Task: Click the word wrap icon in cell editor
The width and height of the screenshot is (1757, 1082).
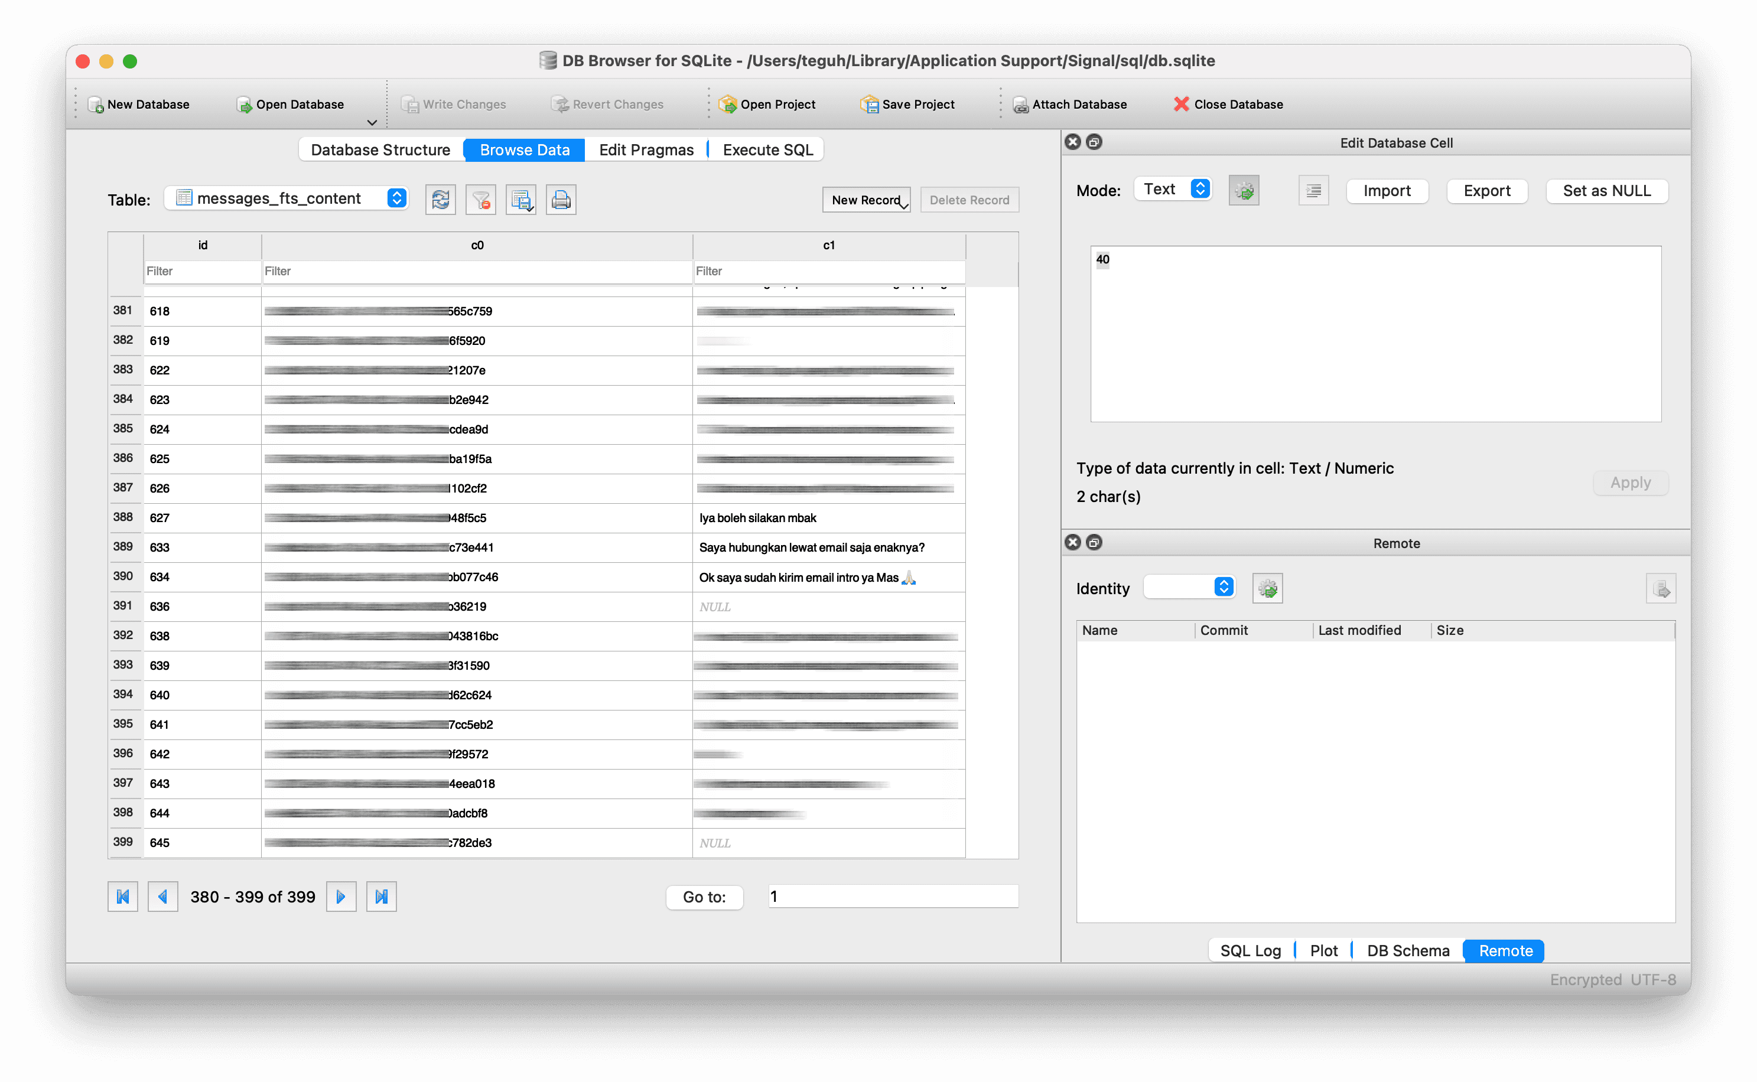Action: [1313, 190]
